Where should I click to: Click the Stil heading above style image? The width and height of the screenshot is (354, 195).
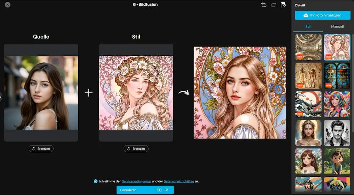pyautogui.click(x=136, y=37)
